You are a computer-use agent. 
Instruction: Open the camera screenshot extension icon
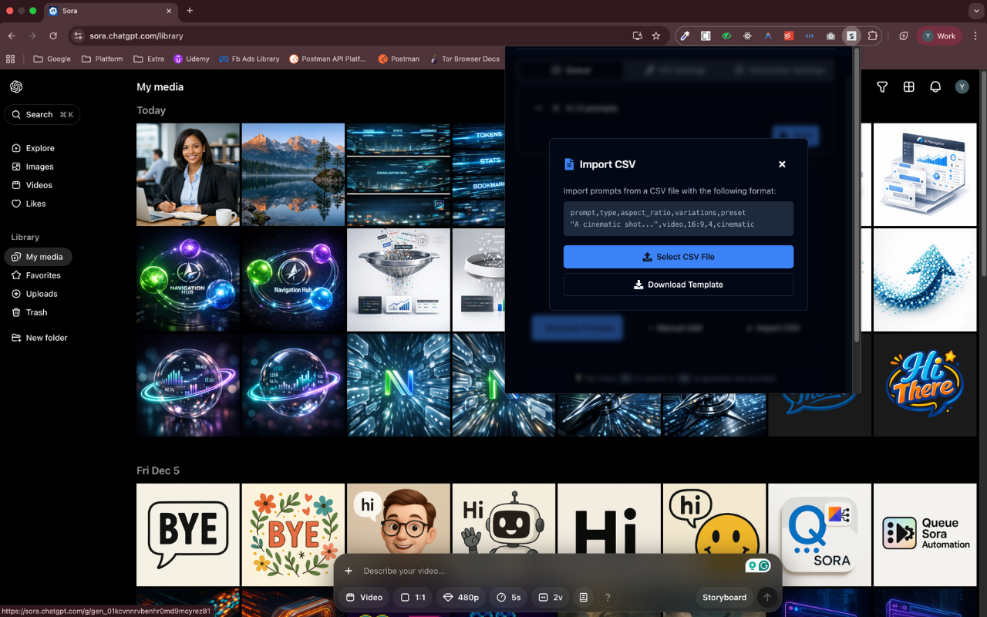830,35
